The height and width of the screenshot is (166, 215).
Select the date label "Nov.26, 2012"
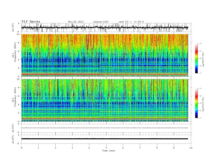point(76,22)
